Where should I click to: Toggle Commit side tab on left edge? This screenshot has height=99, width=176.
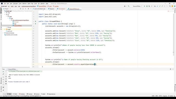[1, 17]
